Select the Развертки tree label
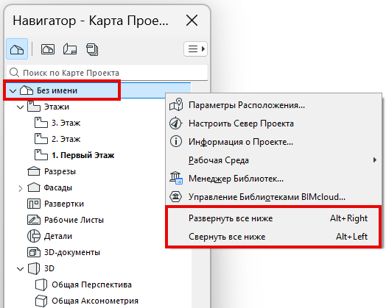Image resolution: width=386 pixels, height=308 pixels. (64, 204)
